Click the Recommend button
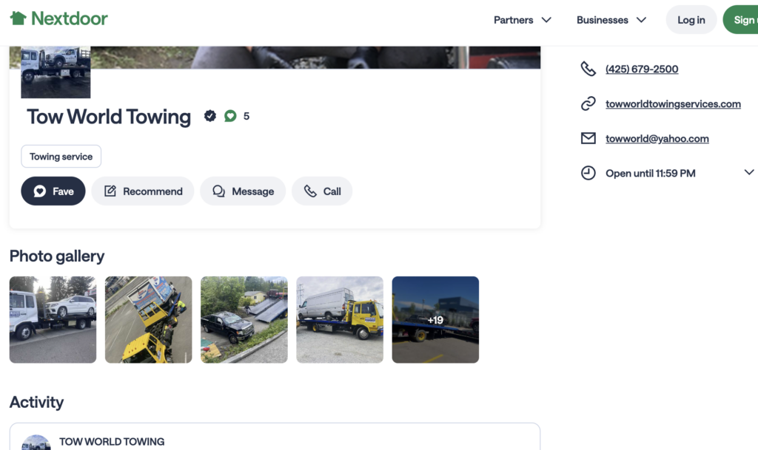This screenshot has width=758, height=450. [x=143, y=191]
